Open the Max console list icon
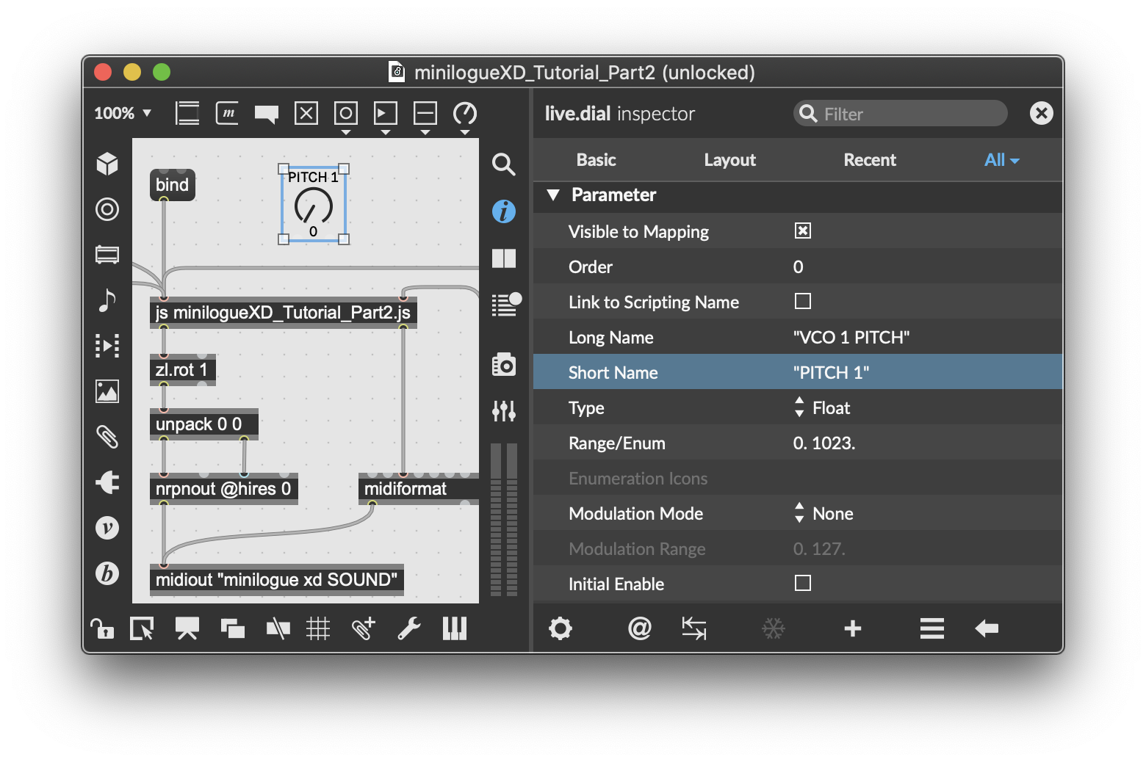Viewport: 1146px width, 762px height. pyautogui.click(x=505, y=304)
